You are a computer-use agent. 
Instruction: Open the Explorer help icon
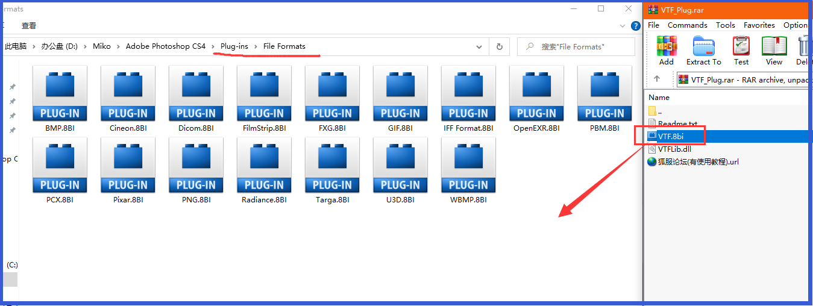[635, 26]
